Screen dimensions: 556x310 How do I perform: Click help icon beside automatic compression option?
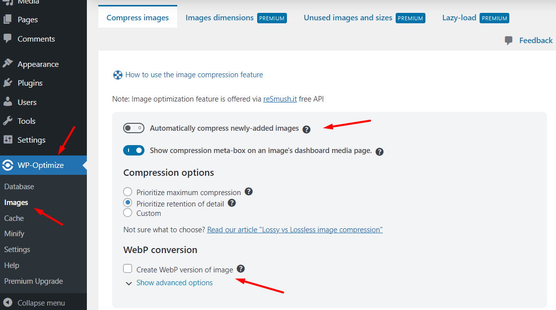pyautogui.click(x=306, y=129)
